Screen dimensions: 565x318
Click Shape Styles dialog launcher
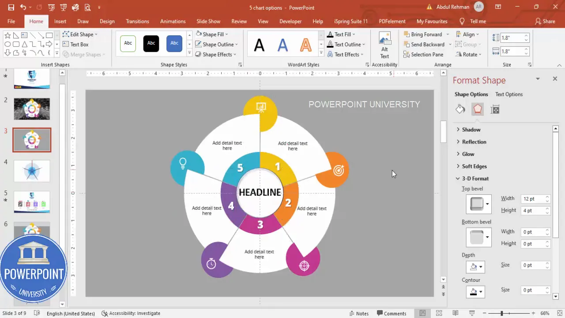click(x=240, y=65)
